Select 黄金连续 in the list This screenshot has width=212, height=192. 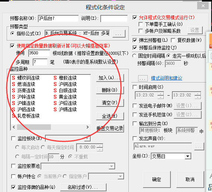point(65,97)
